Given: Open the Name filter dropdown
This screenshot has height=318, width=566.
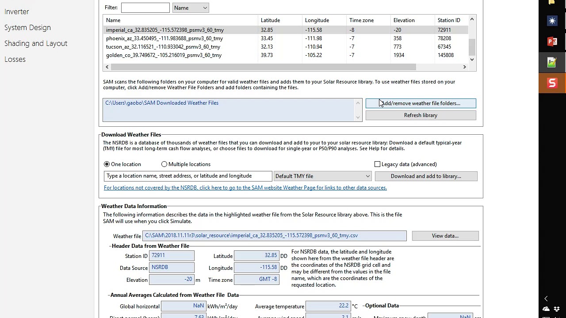Looking at the screenshot, I should 190,8.
